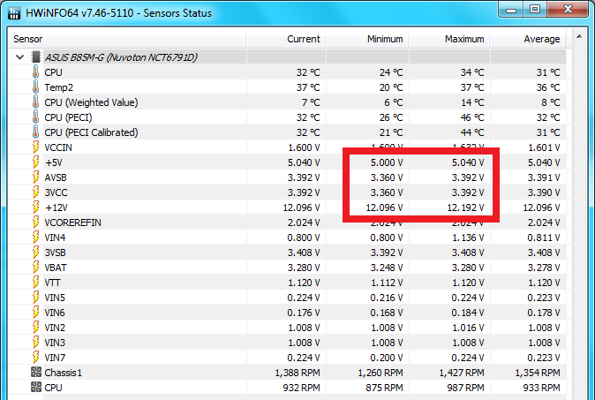595x400 pixels.
Task: Click the thermometer icon beside Temp2
Action: (x=35, y=87)
